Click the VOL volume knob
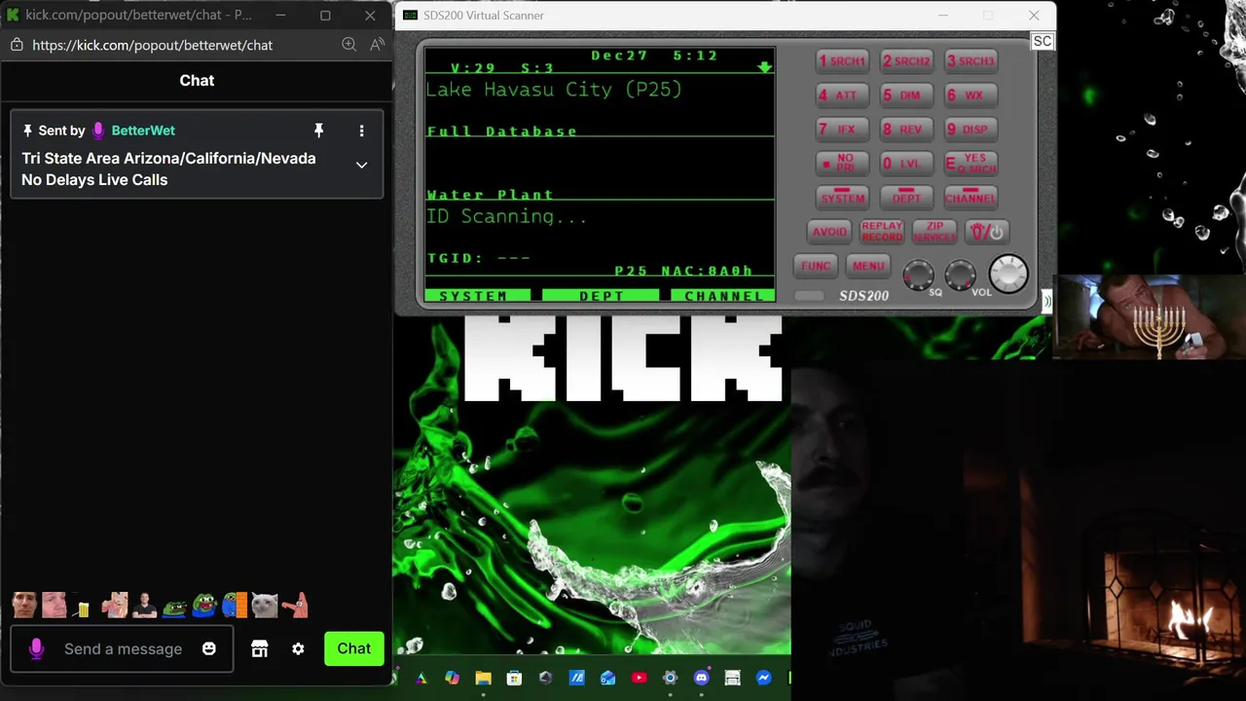1246x701 pixels. (x=960, y=276)
